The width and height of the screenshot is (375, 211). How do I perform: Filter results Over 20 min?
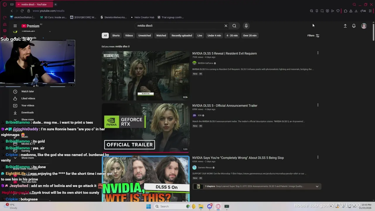pos(250,35)
